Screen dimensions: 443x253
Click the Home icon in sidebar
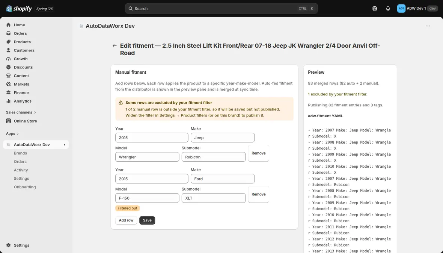coord(9,25)
